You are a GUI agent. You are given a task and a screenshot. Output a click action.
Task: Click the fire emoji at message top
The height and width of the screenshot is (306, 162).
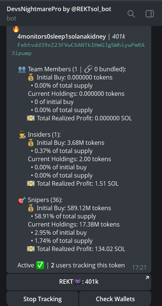pyautogui.click(x=16, y=29)
